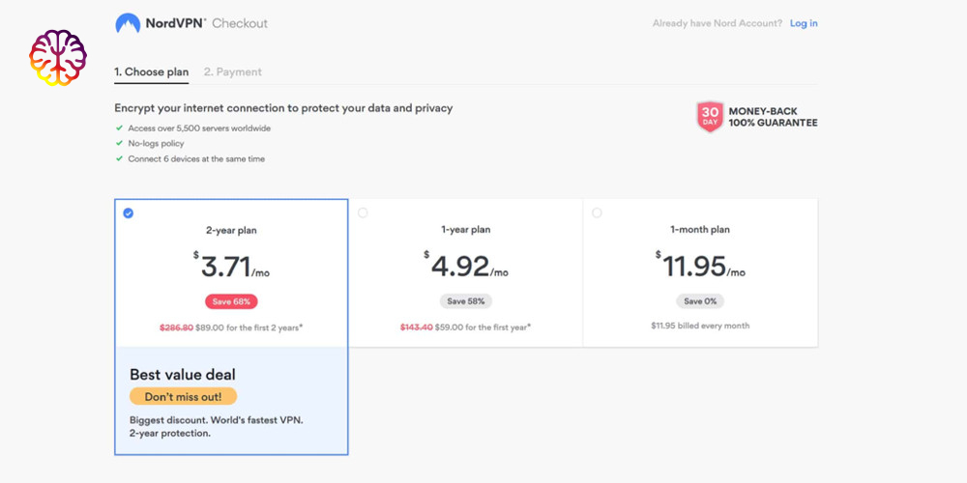Click the Save 68% badge
The image size is (967, 483).
(231, 301)
